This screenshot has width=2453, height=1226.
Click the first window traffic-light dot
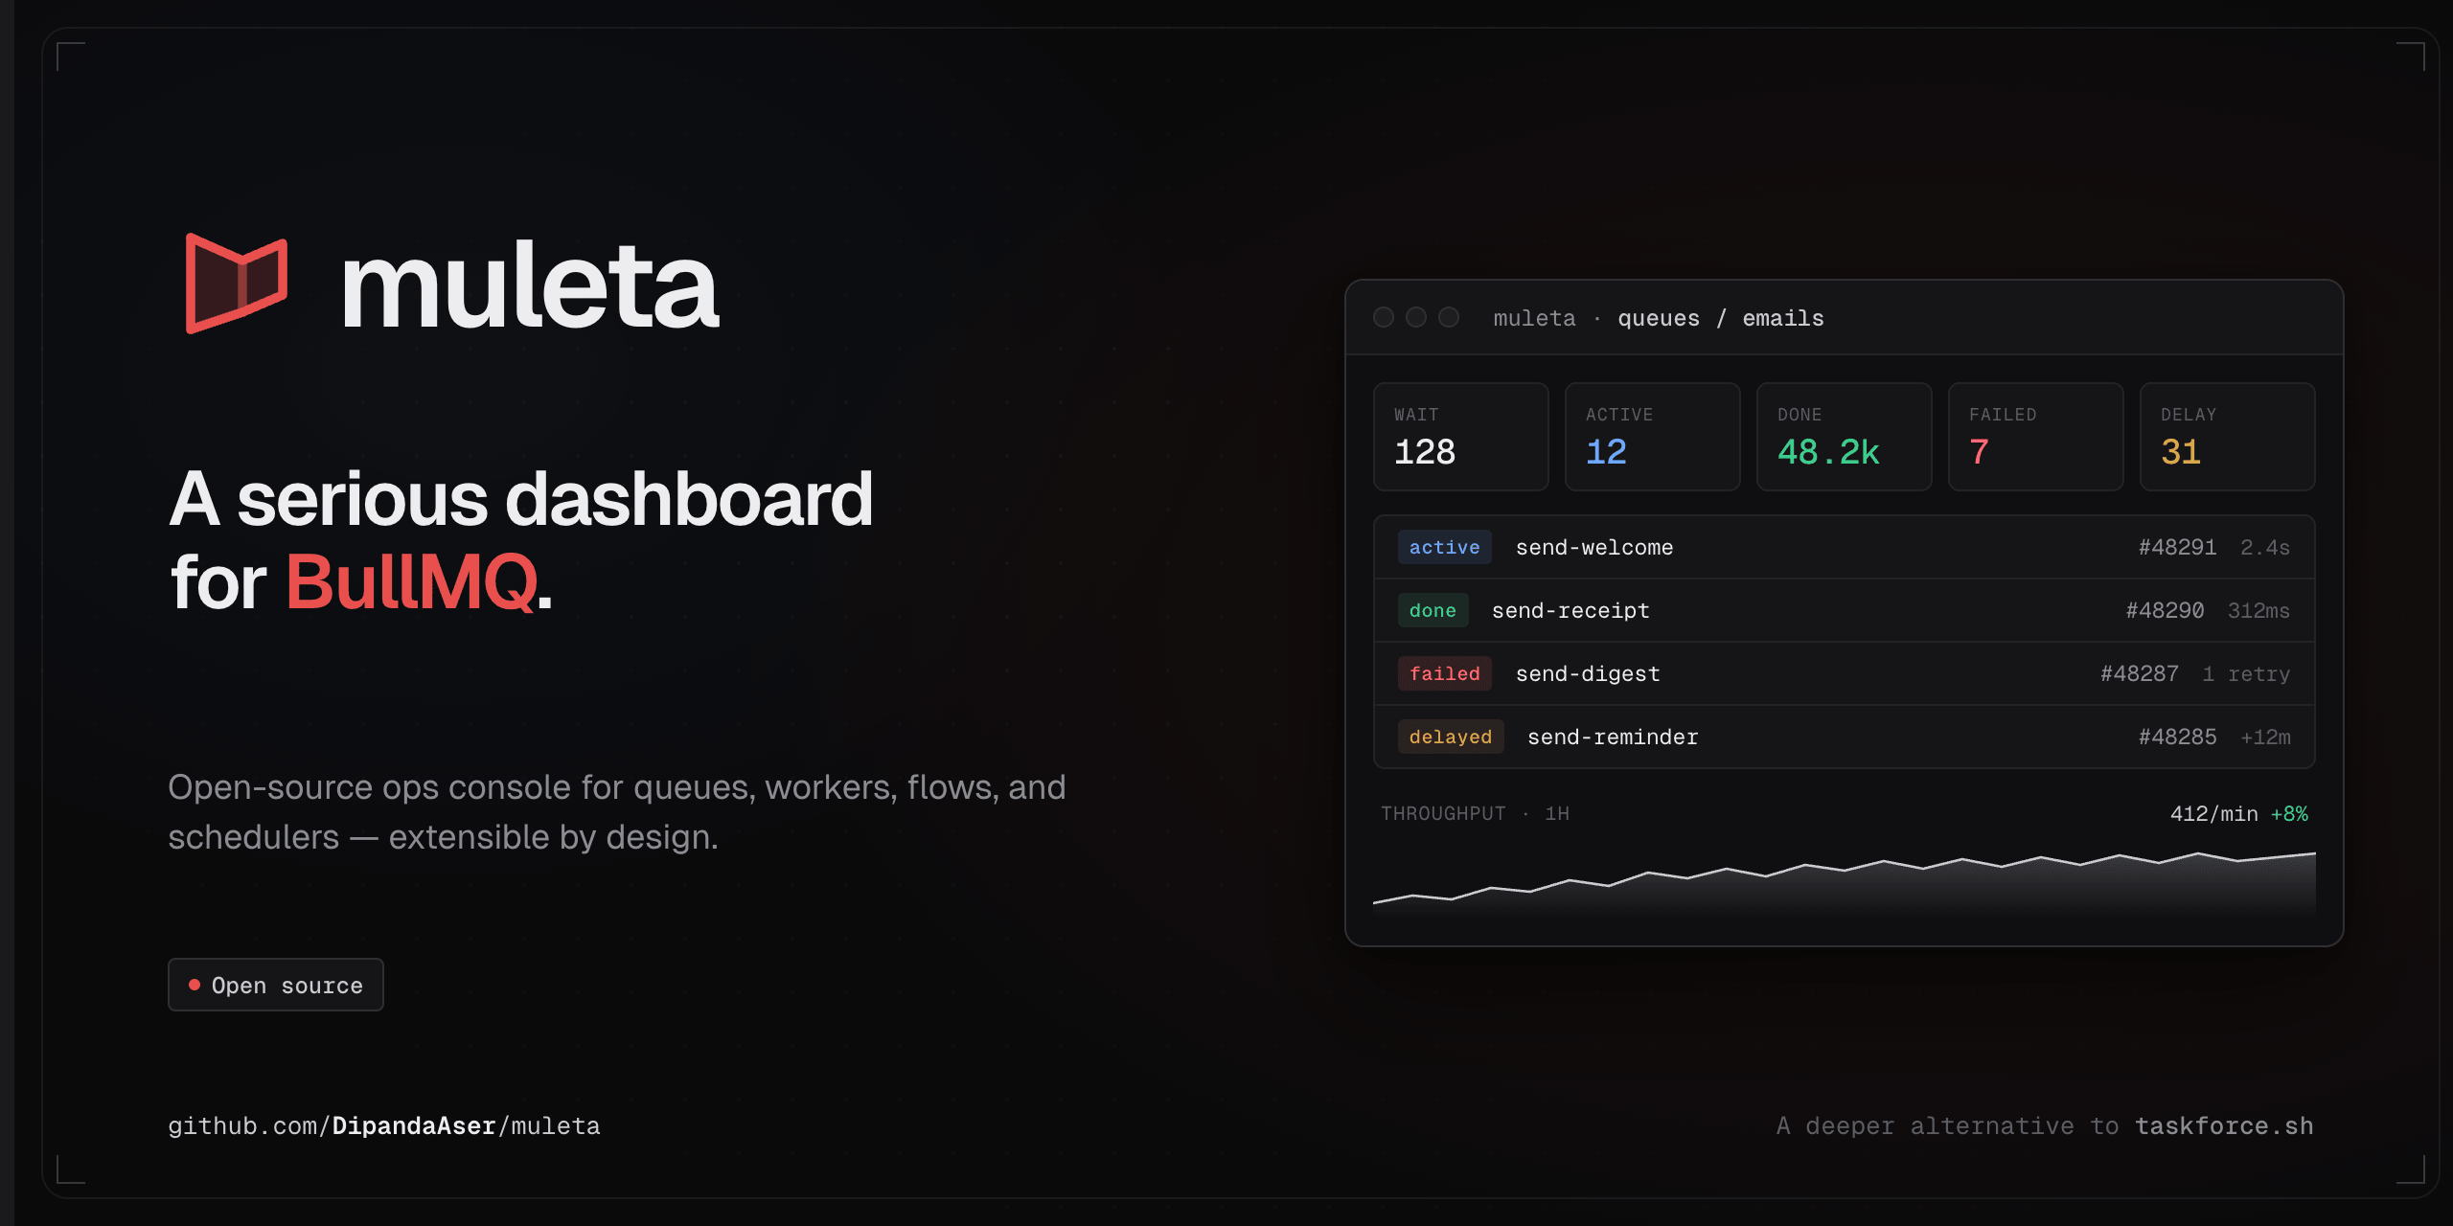[1383, 317]
